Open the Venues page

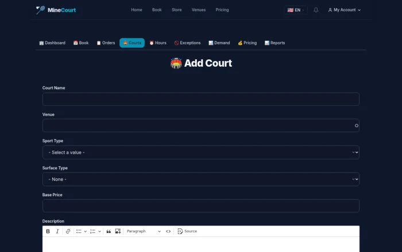[x=199, y=10]
